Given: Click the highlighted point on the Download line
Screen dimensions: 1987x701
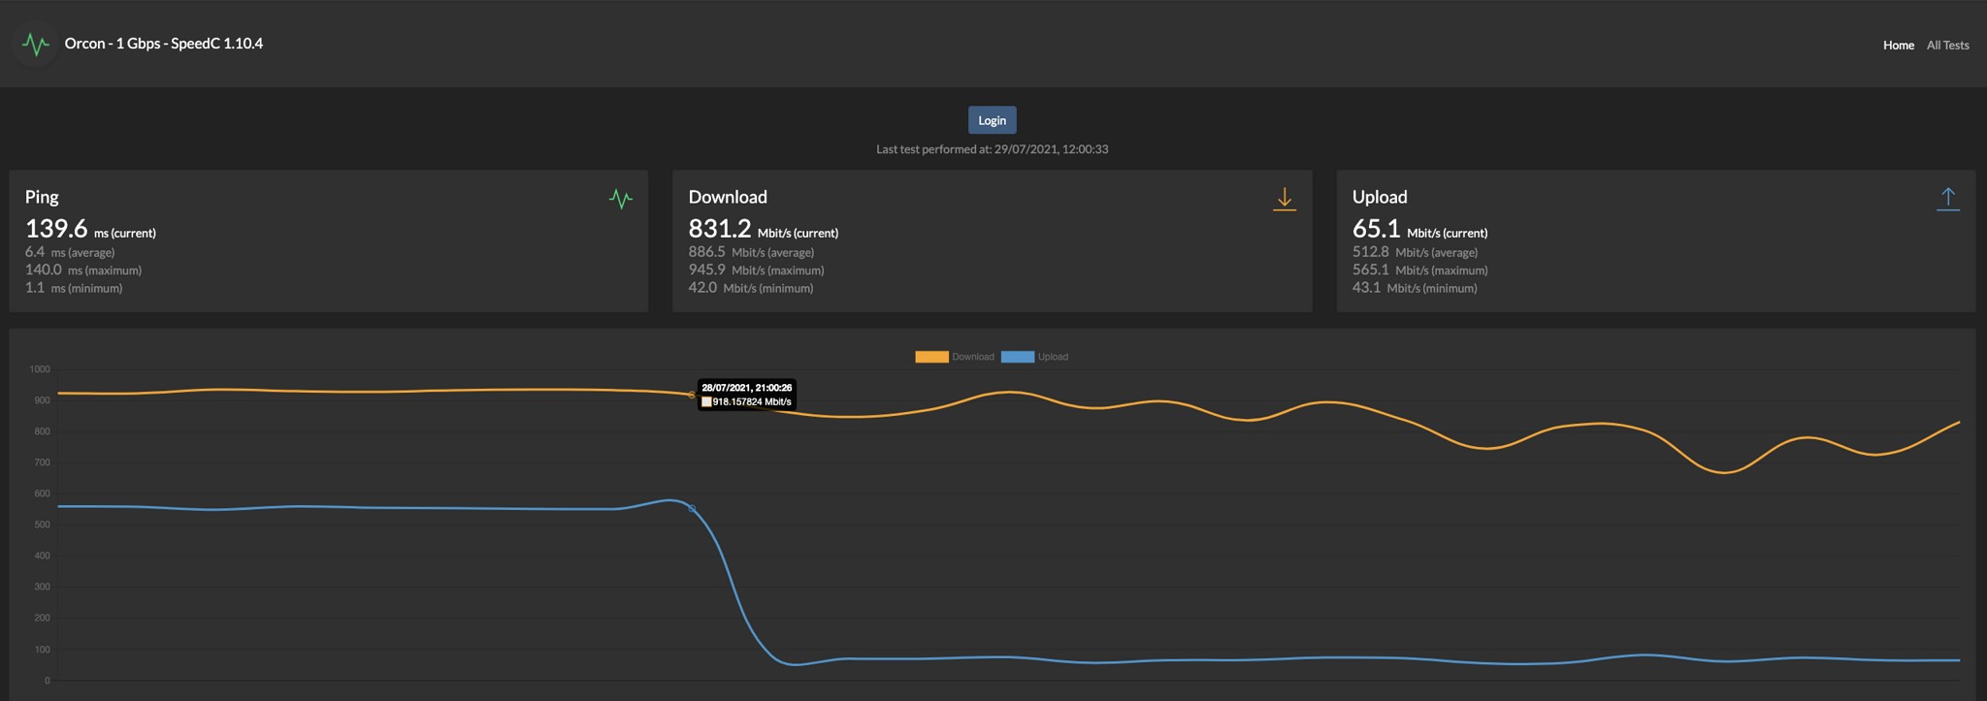Looking at the screenshot, I should (x=691, y=395).
